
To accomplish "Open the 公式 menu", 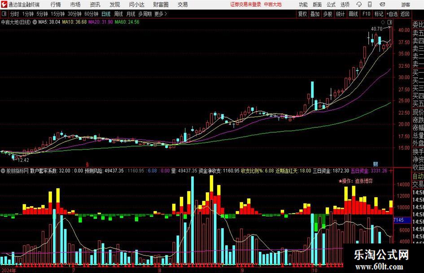I will pyautogui.click(x=331, y=4).
